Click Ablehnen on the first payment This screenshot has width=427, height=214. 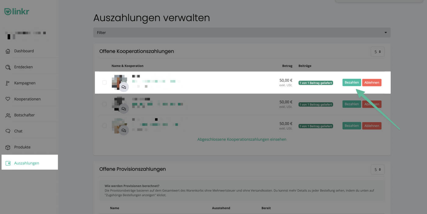tap(371, 82)
